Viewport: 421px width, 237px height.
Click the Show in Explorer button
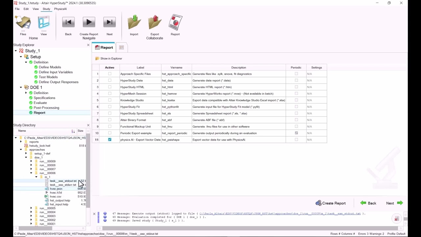[109, 59]
